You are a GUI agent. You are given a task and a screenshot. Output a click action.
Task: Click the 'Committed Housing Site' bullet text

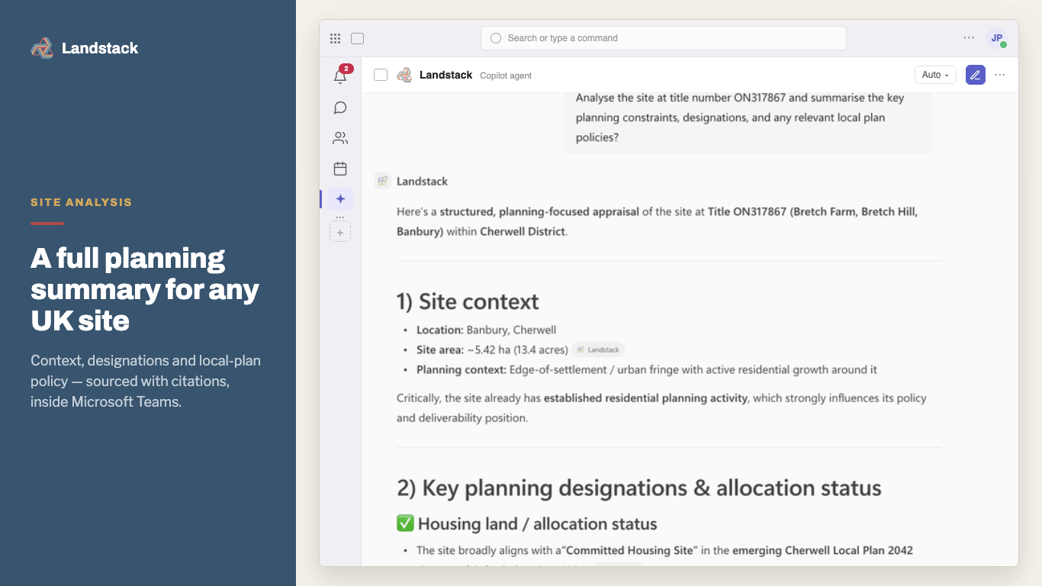coord(664,550)
